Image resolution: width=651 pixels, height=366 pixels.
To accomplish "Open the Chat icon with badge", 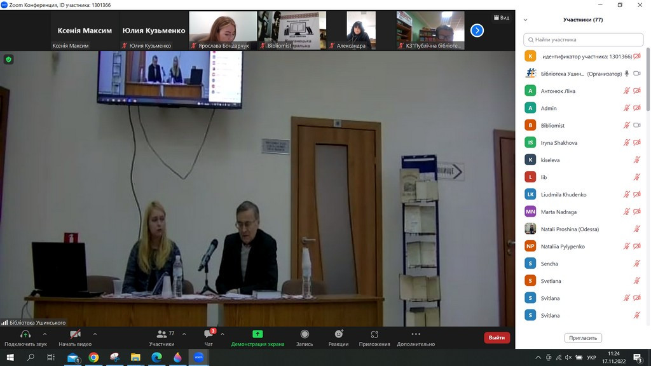I will click(209, 334).
